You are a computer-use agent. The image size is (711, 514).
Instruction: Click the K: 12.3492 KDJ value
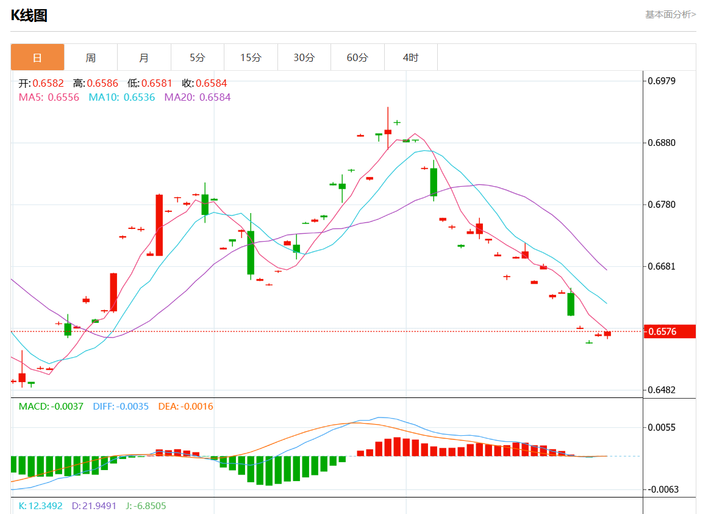tap(40, 506)
